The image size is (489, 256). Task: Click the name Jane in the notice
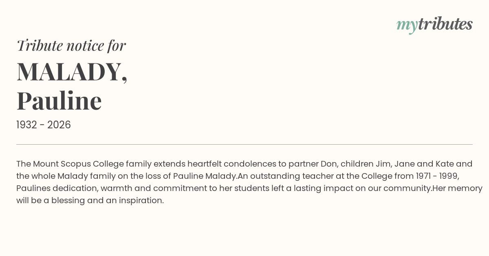(405, 164)
